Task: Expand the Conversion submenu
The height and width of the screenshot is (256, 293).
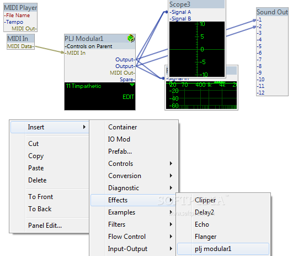Action: click(134, 176)
